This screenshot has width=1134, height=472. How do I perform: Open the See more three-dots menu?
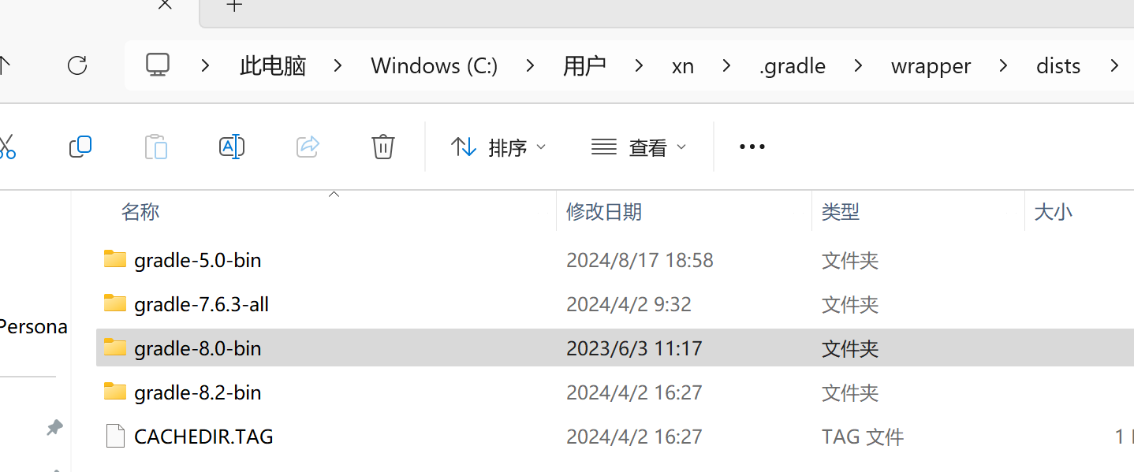pos(752,147)
